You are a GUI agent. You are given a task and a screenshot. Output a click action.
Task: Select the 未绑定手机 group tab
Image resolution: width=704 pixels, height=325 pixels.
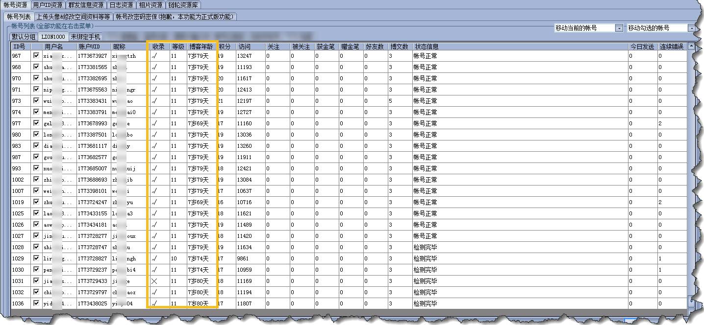click(x=85, y=37)
